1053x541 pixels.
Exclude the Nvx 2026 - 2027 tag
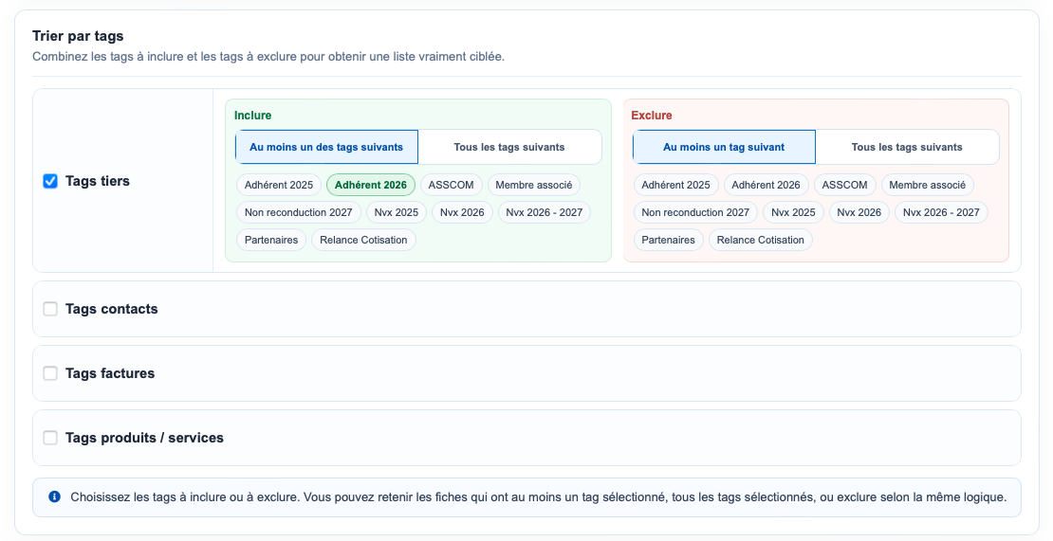tap(941, 212)
